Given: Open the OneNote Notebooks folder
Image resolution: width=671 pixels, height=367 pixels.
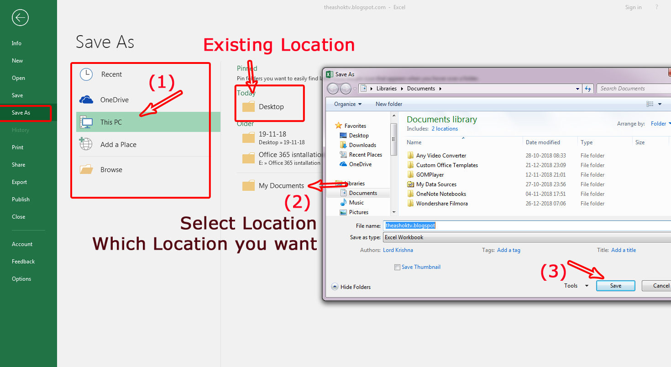Looking at the screenshot, I should [436, 194].
